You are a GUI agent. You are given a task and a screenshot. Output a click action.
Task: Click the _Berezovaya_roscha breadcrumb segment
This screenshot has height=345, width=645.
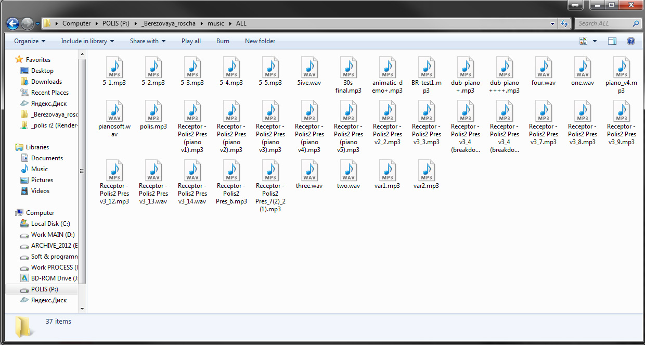169,23
